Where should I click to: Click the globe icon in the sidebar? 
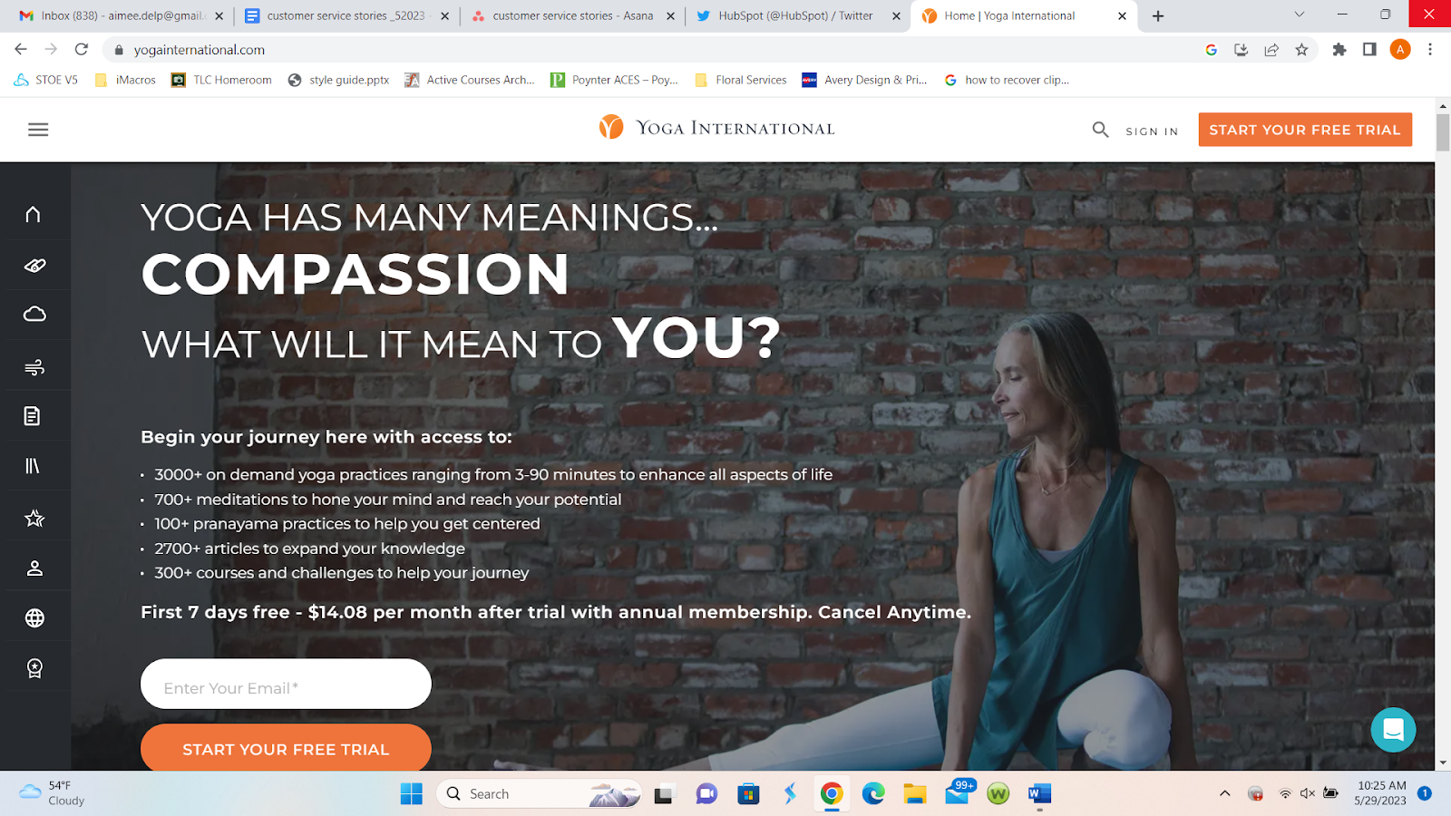tap(34, 618)
